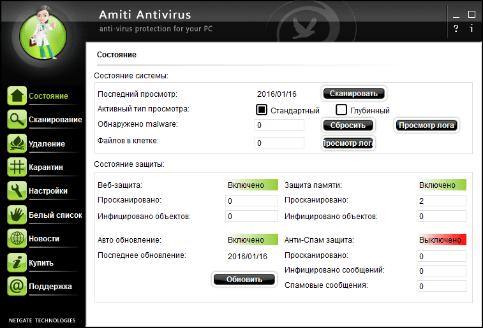Viewport: 483px width, 328px height.
Task: Open the @ Поддержка icon
Action: [x=17, y=286]
